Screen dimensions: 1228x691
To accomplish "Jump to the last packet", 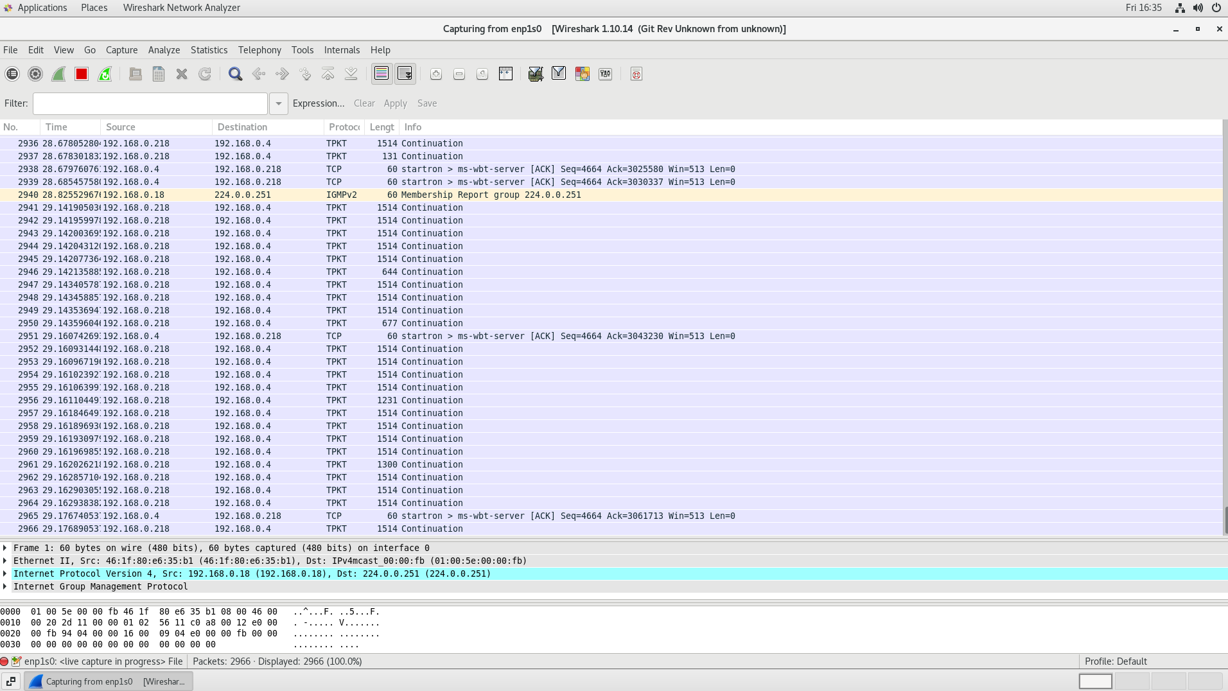I will pos(351,74).
